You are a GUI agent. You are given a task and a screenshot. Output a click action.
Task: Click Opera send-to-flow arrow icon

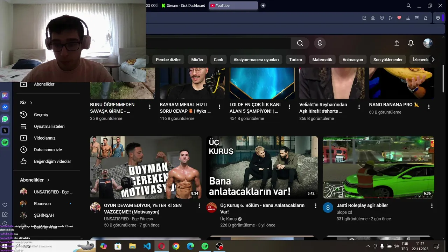(x=391, y=18)
